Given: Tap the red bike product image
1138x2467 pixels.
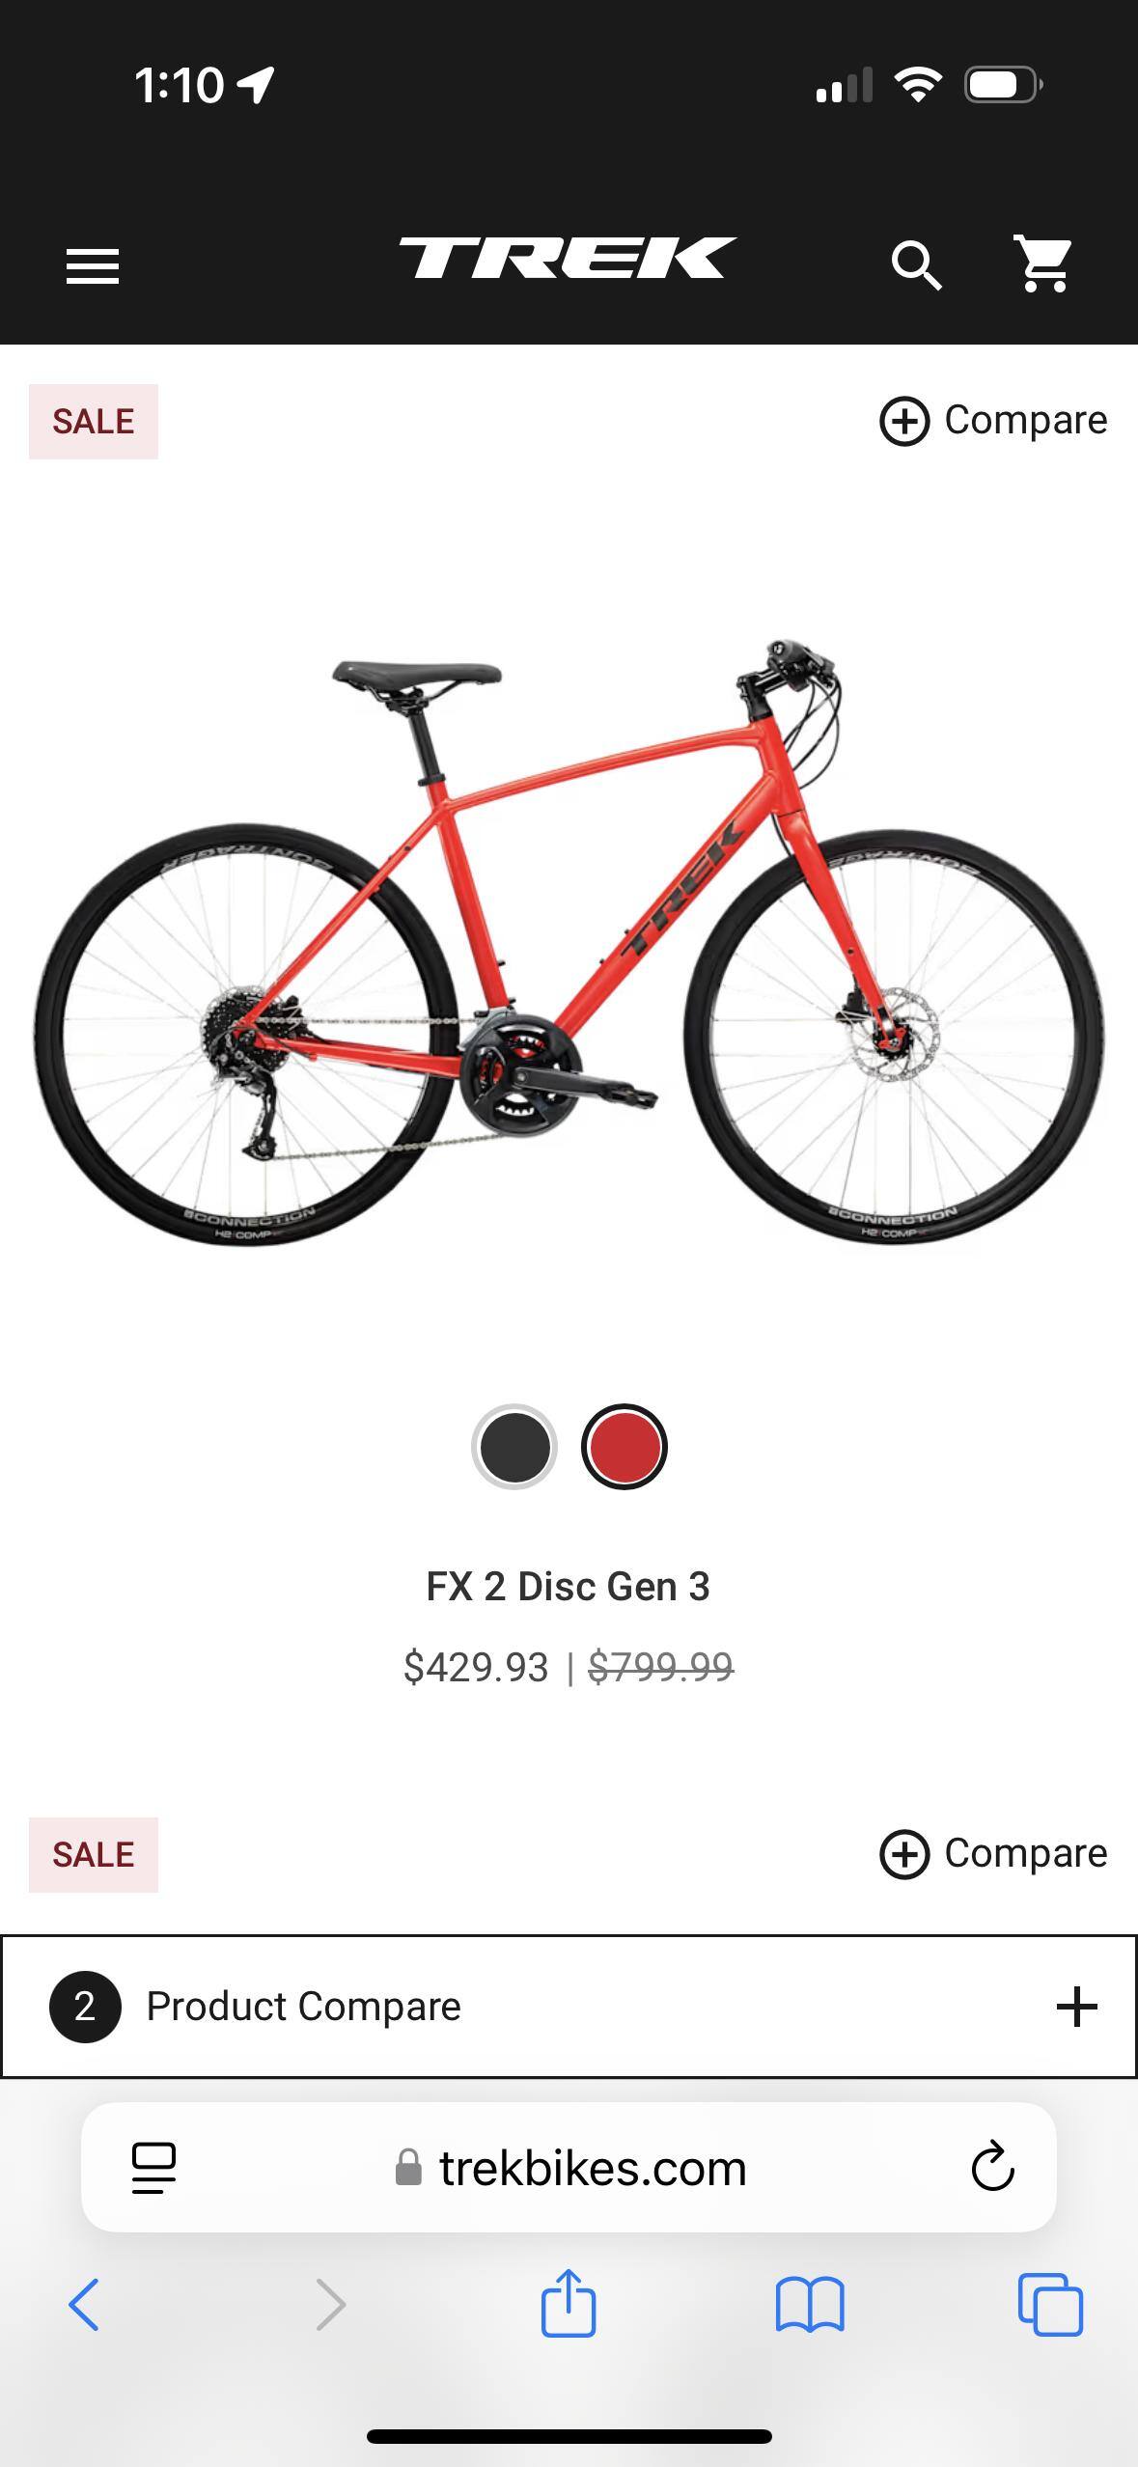Looking at the screenshot, I should pos(569,941).
